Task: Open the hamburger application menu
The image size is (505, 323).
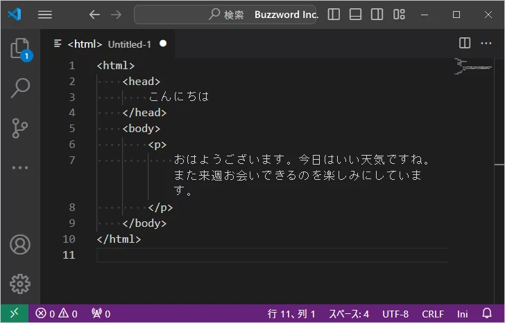Action: coord(45,15)
